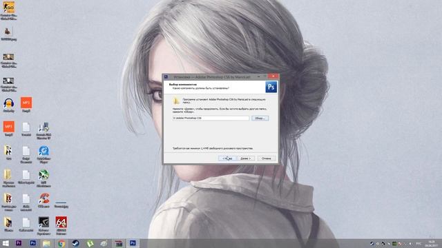Image resolution: width=442 pixels, height=248 pixels.
Task: Open Adobe Premiere Pro from the taskbar
Action: pyautogui.click(x=19, y=243)
